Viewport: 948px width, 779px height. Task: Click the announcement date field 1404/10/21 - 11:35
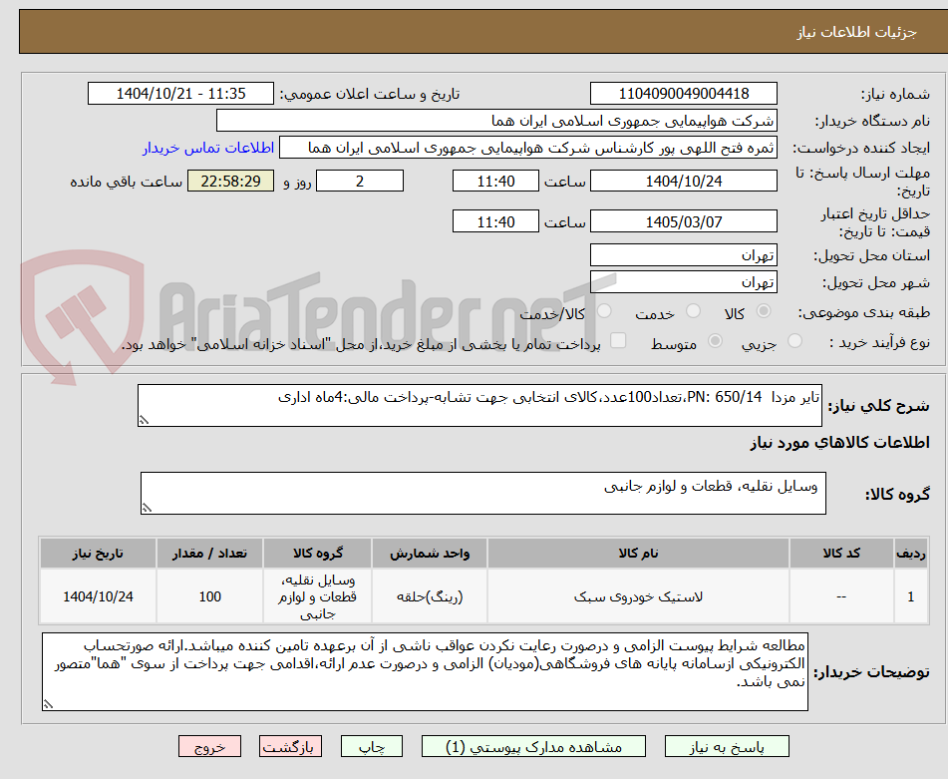[x=180, y=94]
